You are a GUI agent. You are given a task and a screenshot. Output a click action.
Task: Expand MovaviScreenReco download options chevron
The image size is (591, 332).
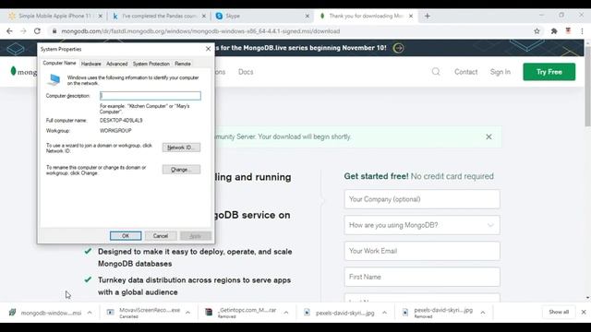click(x=187, y=313)
